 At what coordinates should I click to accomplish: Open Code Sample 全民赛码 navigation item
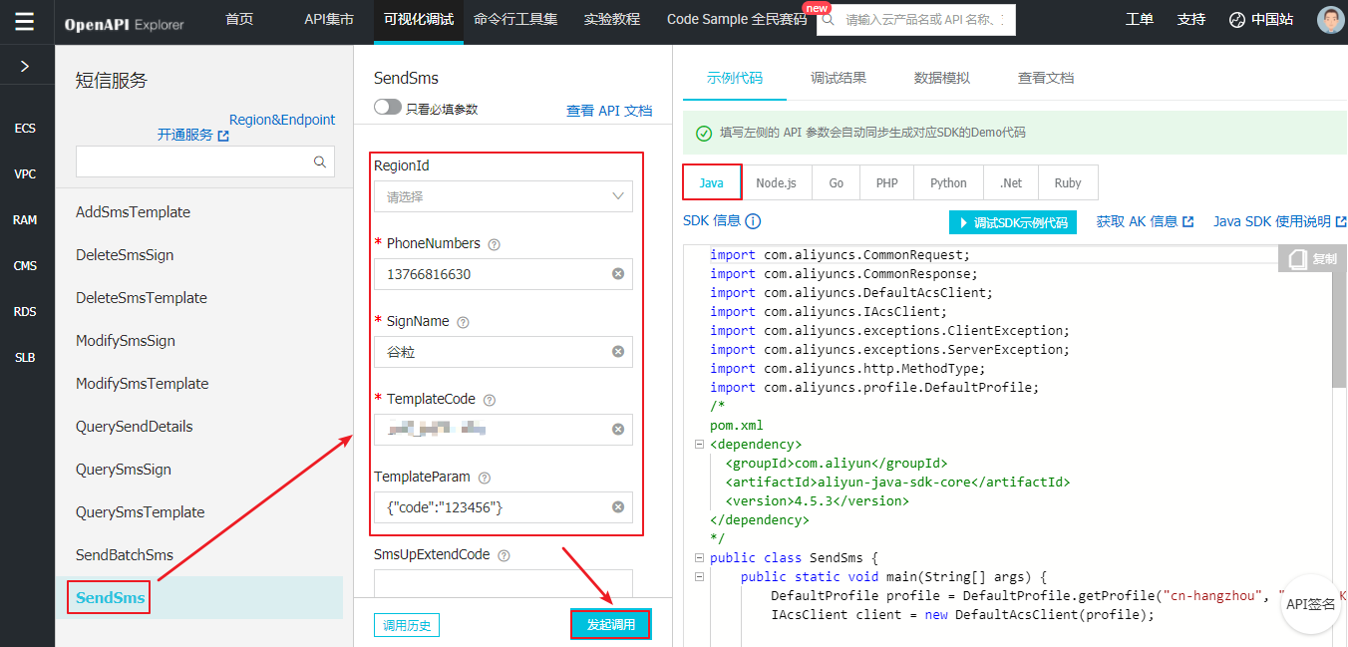tap(737, 19)
